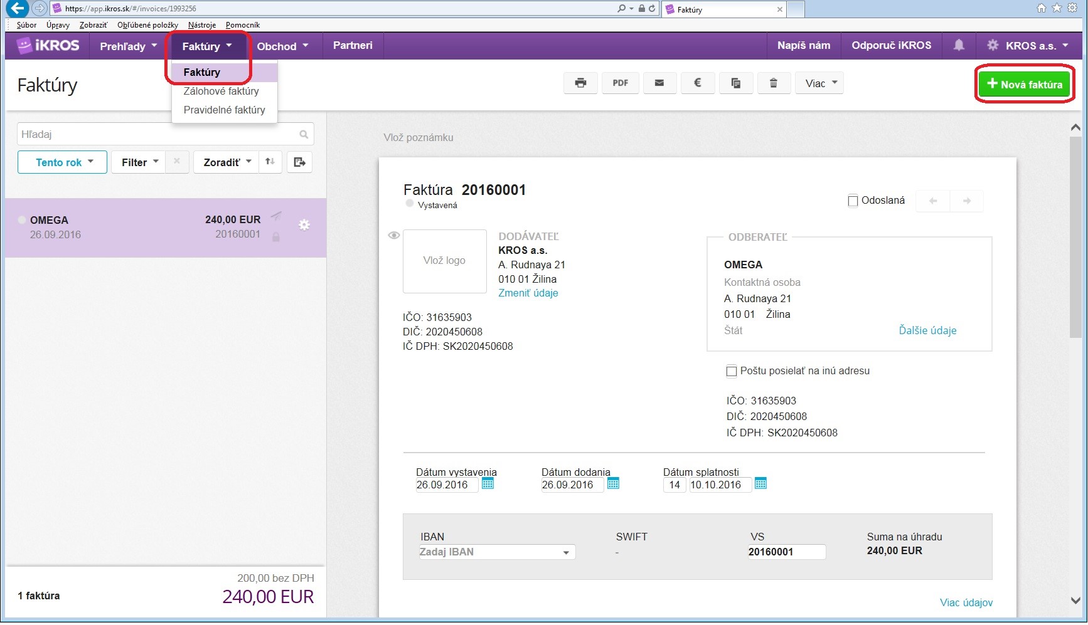
Task: Open browser favorites star icon
Action: (x=1057, y=8)
